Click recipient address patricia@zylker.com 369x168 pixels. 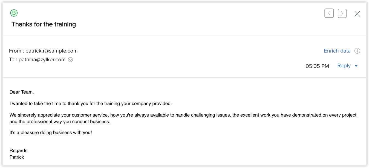point(42,60)
